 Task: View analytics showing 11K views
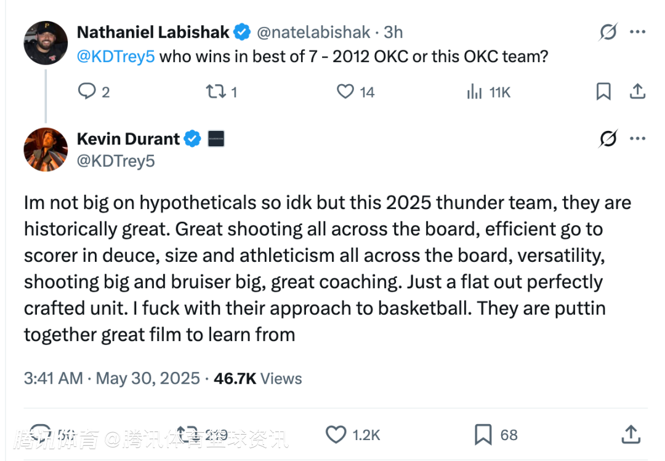(x=475, y=92)
